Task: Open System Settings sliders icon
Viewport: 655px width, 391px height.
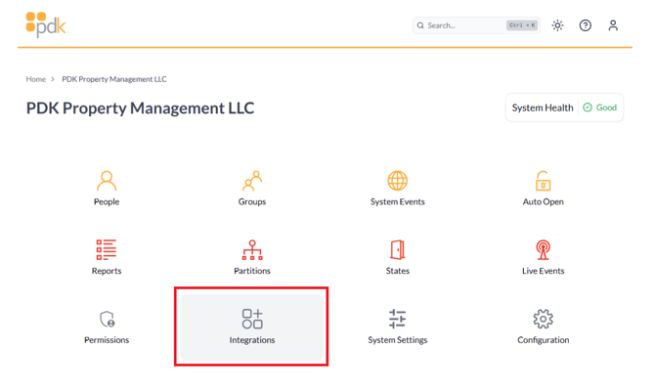Action: (397, 320)
